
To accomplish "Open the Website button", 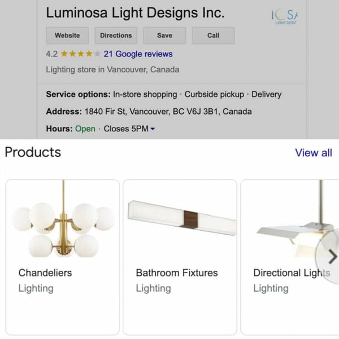I will [67, 36].
